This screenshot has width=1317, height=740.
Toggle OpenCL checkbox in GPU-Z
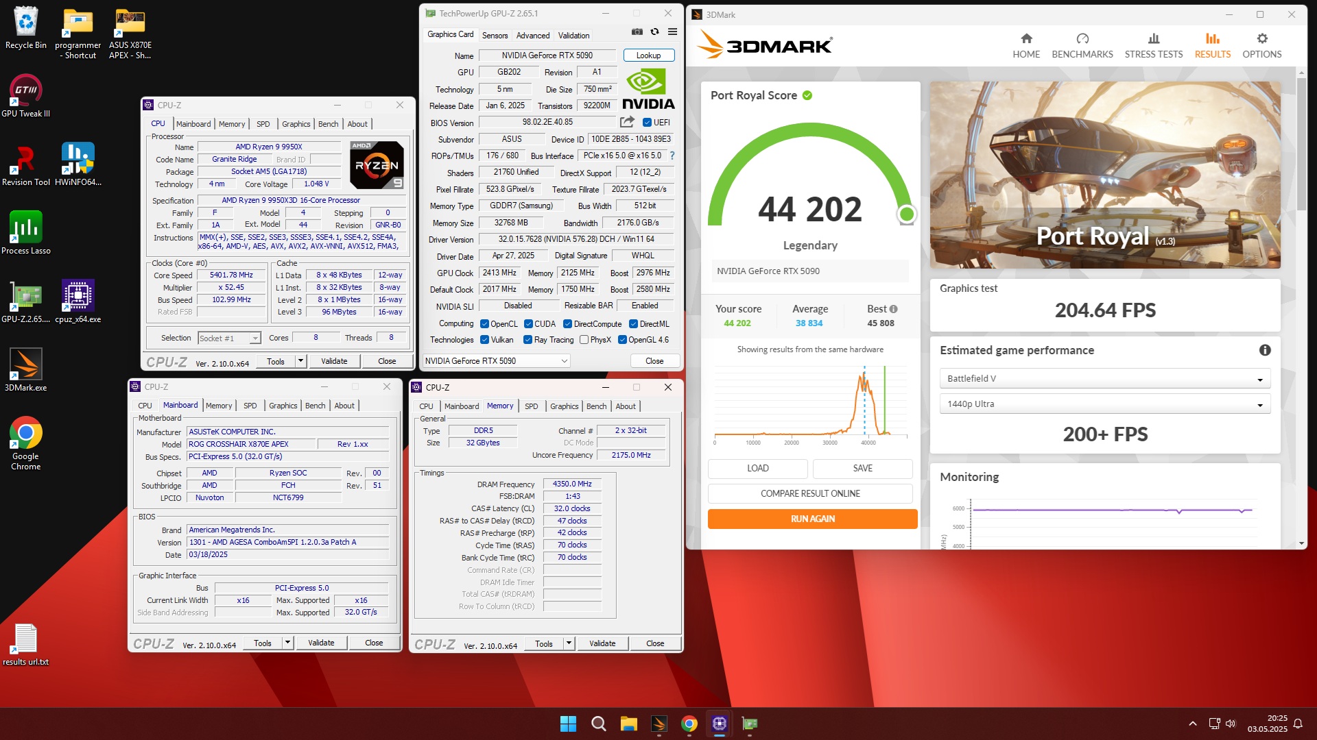coord(485,324)
